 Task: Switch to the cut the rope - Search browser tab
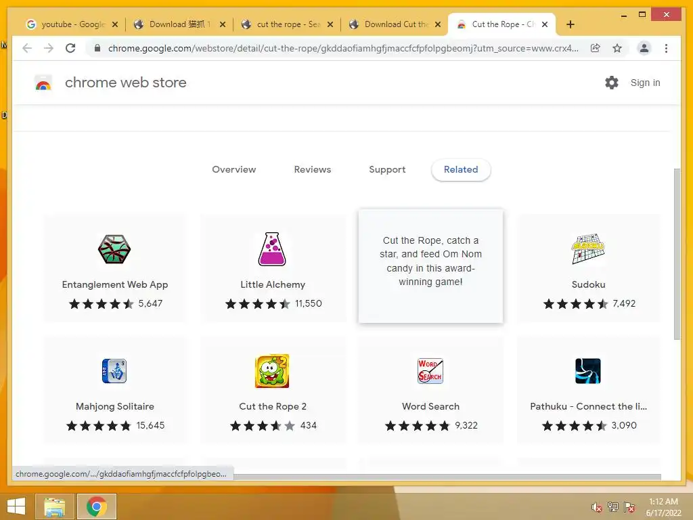coord(287,24)
